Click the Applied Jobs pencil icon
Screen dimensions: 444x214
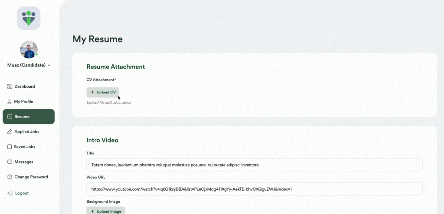point(10,132)
